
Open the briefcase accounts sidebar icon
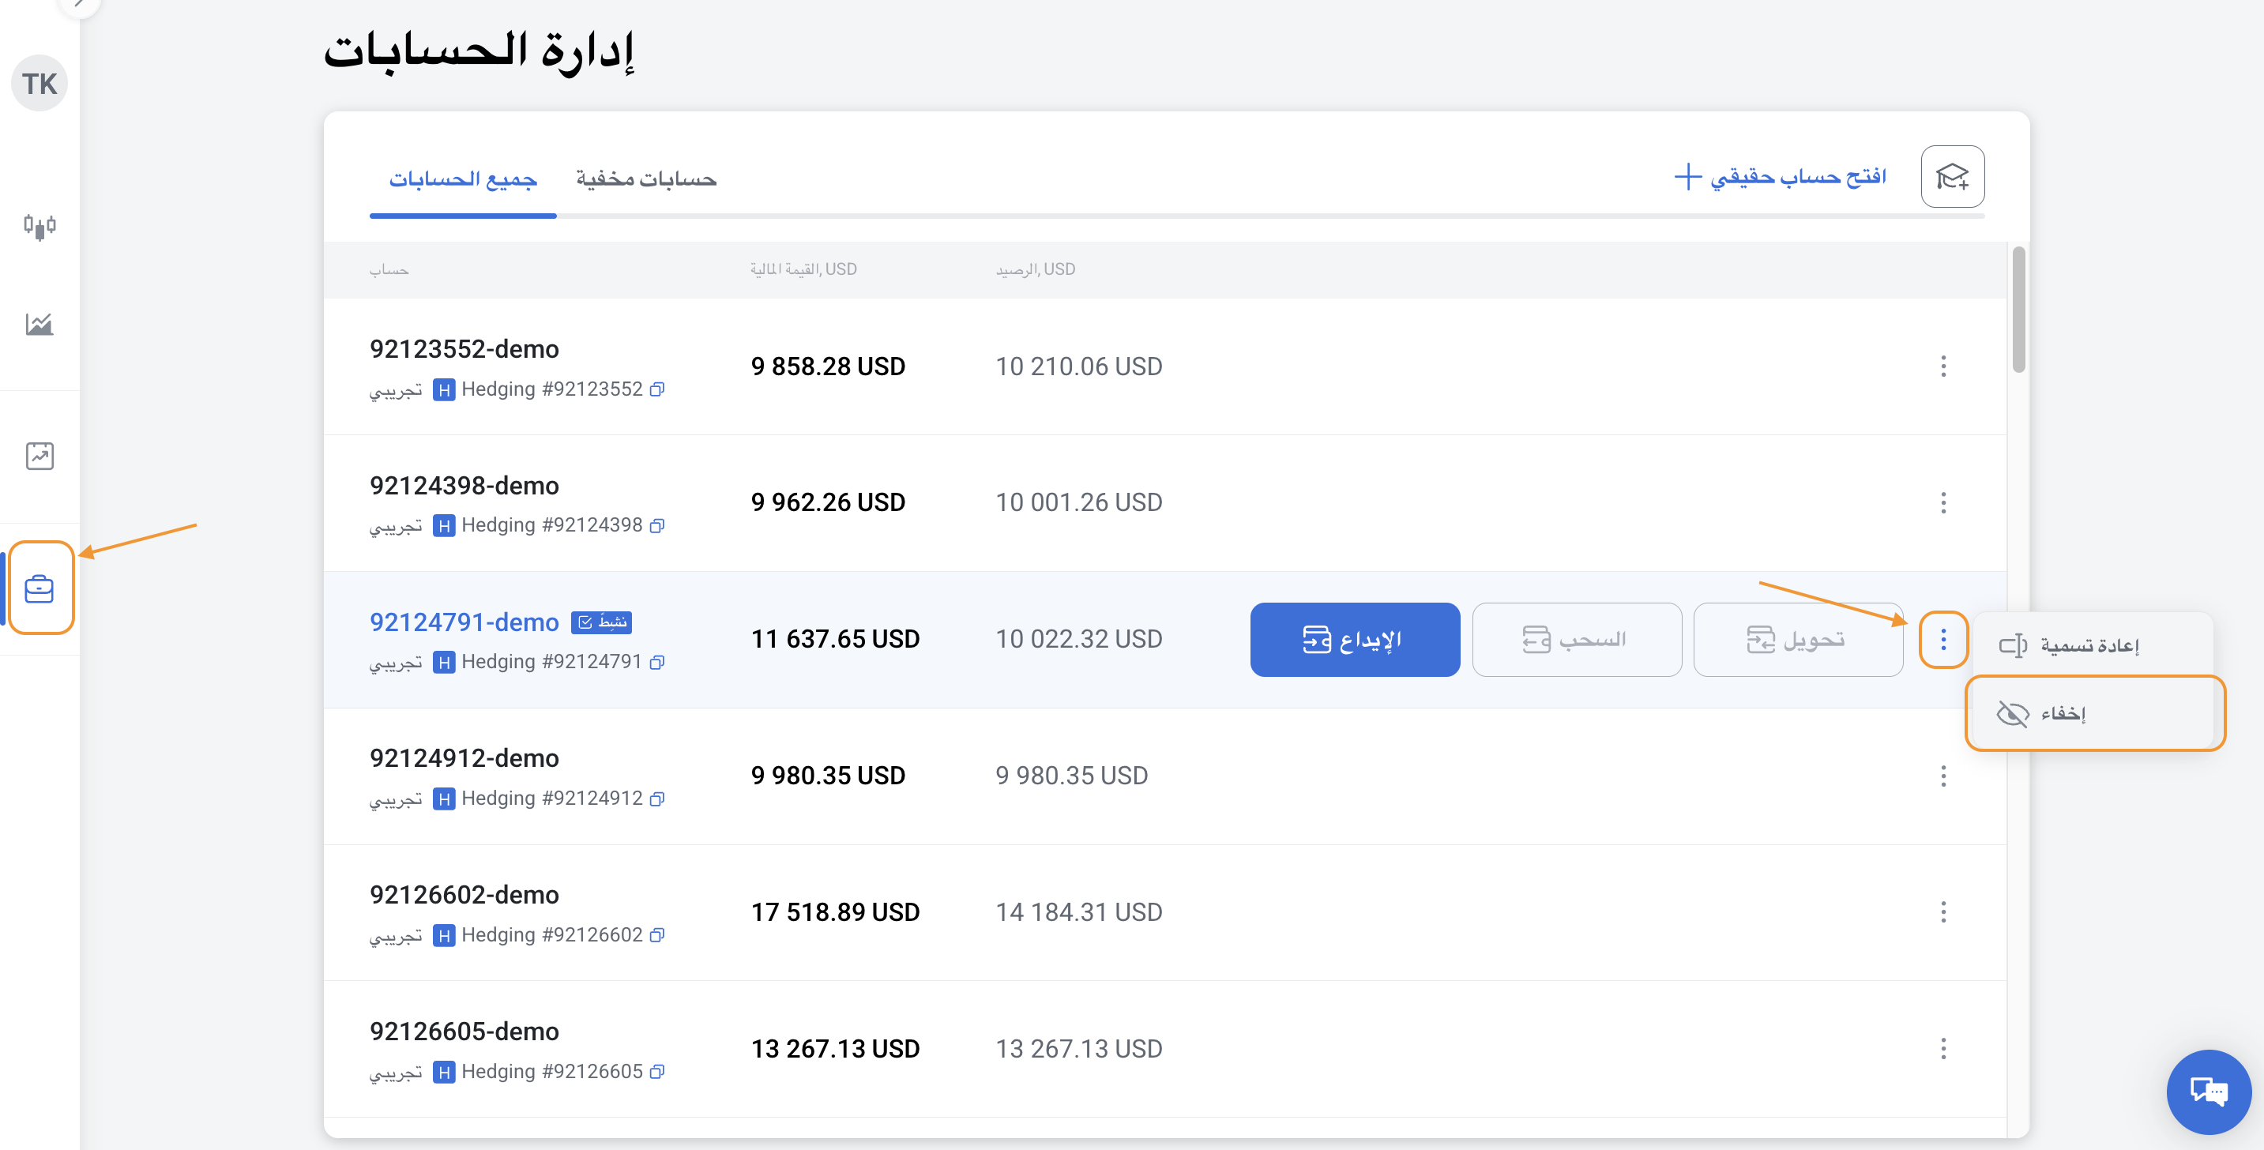click(39, 588)
